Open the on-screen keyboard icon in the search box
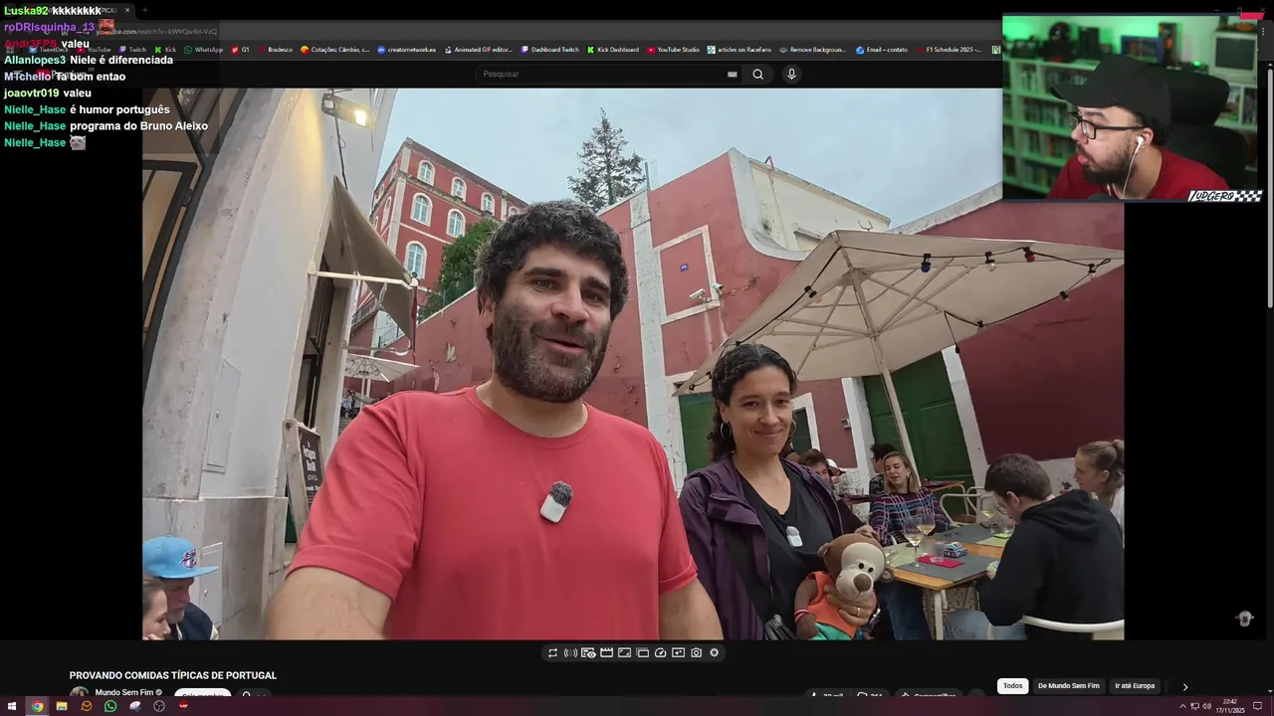1274x716 pixels. [x=733, y=74]
